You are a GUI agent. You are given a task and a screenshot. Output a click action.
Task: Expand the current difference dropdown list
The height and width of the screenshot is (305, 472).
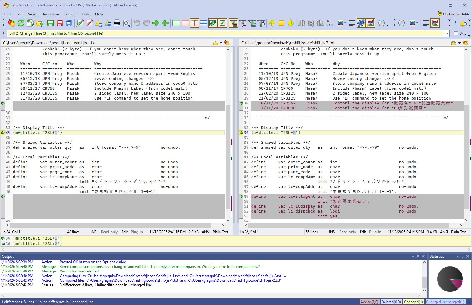point(446,33)
